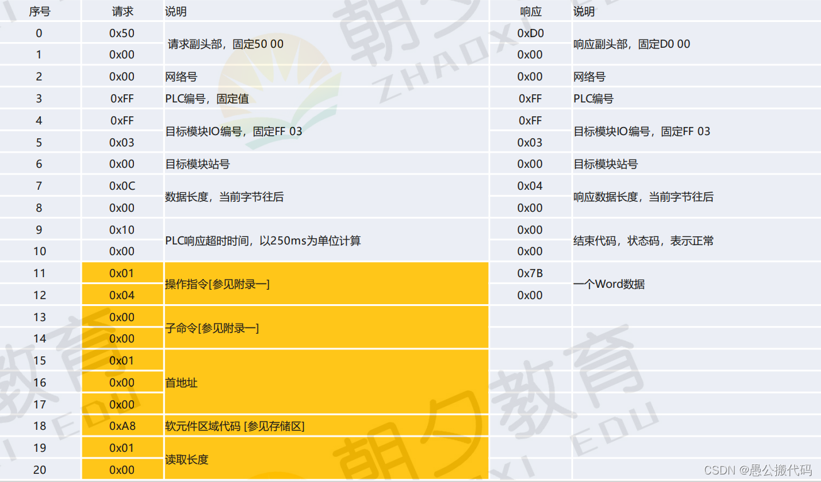This screenshot has height=482, width=821.
Task: Select request value 0xA8
Action: 122,426
